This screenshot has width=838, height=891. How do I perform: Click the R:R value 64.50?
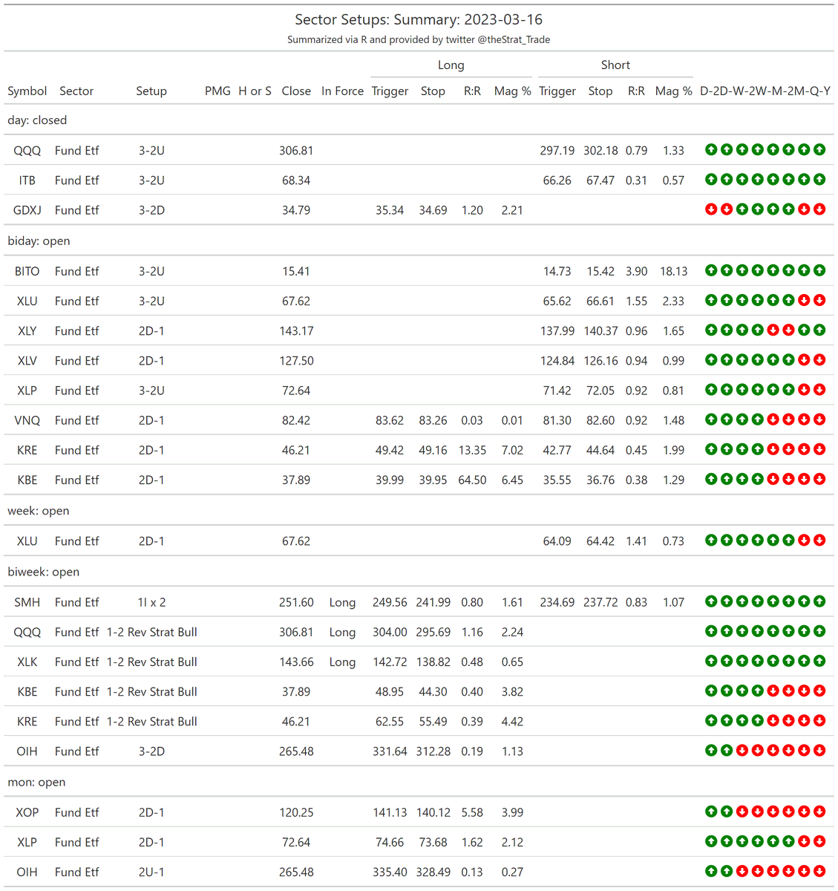472,480
